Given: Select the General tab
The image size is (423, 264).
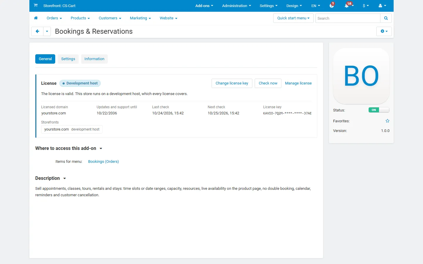Looking at the screenshot, I should coord(45,59).
